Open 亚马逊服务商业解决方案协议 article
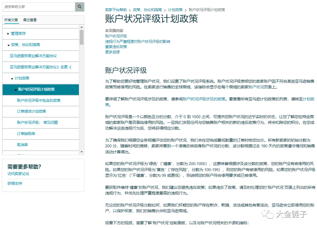 33,56
